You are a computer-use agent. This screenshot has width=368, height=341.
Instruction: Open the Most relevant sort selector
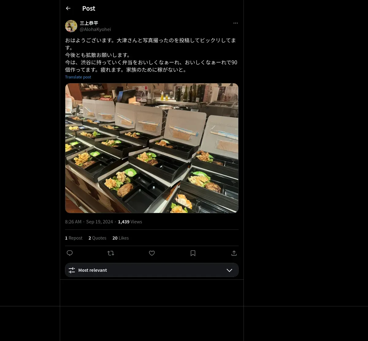152,270
